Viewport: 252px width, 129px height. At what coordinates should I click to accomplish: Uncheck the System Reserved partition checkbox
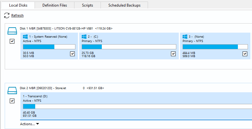pos(73,54)
